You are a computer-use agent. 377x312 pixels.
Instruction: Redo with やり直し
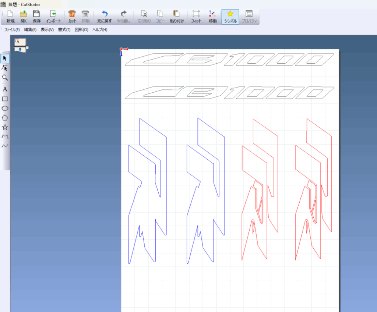(x=124, y=17)
